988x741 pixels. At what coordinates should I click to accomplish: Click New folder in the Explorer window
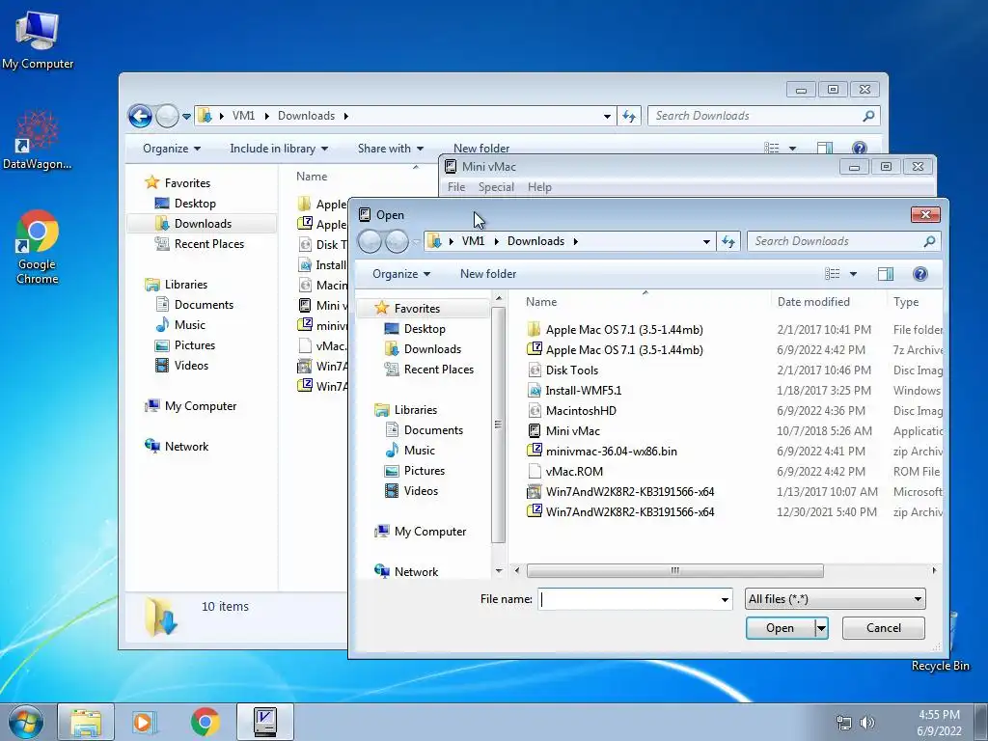481,149
